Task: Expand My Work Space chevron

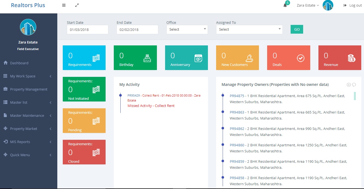Action: coord(50,76)
